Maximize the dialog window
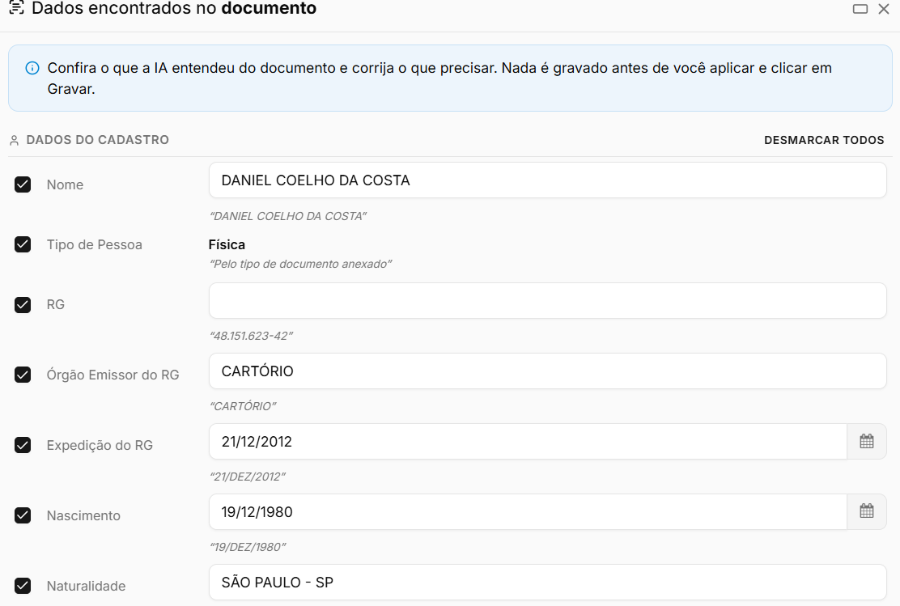Viewport: 900px width, 606px height. pyautogui.click(x=860, y=9)
